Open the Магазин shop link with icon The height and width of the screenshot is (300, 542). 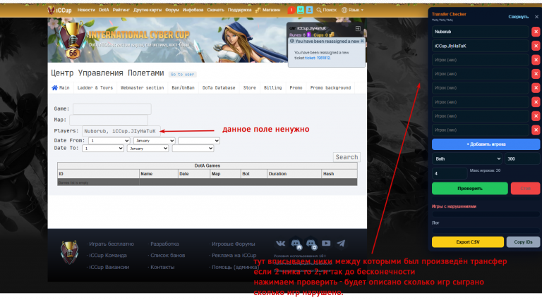(x=268, y=10)
